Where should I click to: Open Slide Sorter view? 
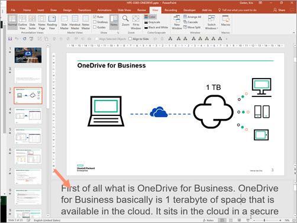point(32,22)
